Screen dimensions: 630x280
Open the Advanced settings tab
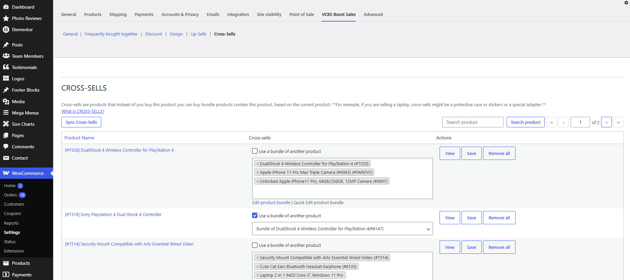[x=373, y=14]
